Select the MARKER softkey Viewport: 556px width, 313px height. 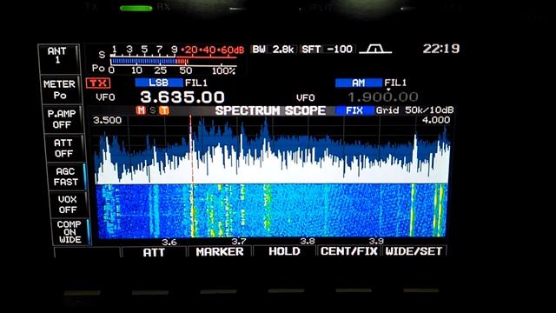[x=220, y=251]
